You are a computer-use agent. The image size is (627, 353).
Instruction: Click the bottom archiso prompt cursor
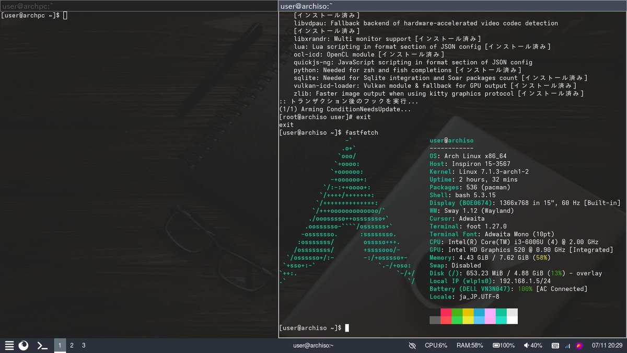pos(347,328)
